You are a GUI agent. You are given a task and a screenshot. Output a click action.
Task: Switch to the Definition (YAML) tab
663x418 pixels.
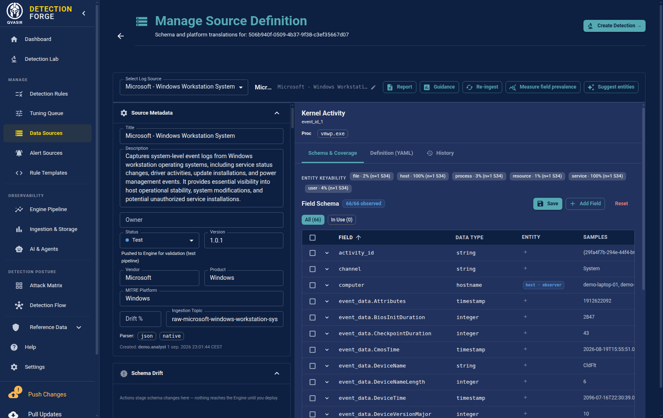392,153
